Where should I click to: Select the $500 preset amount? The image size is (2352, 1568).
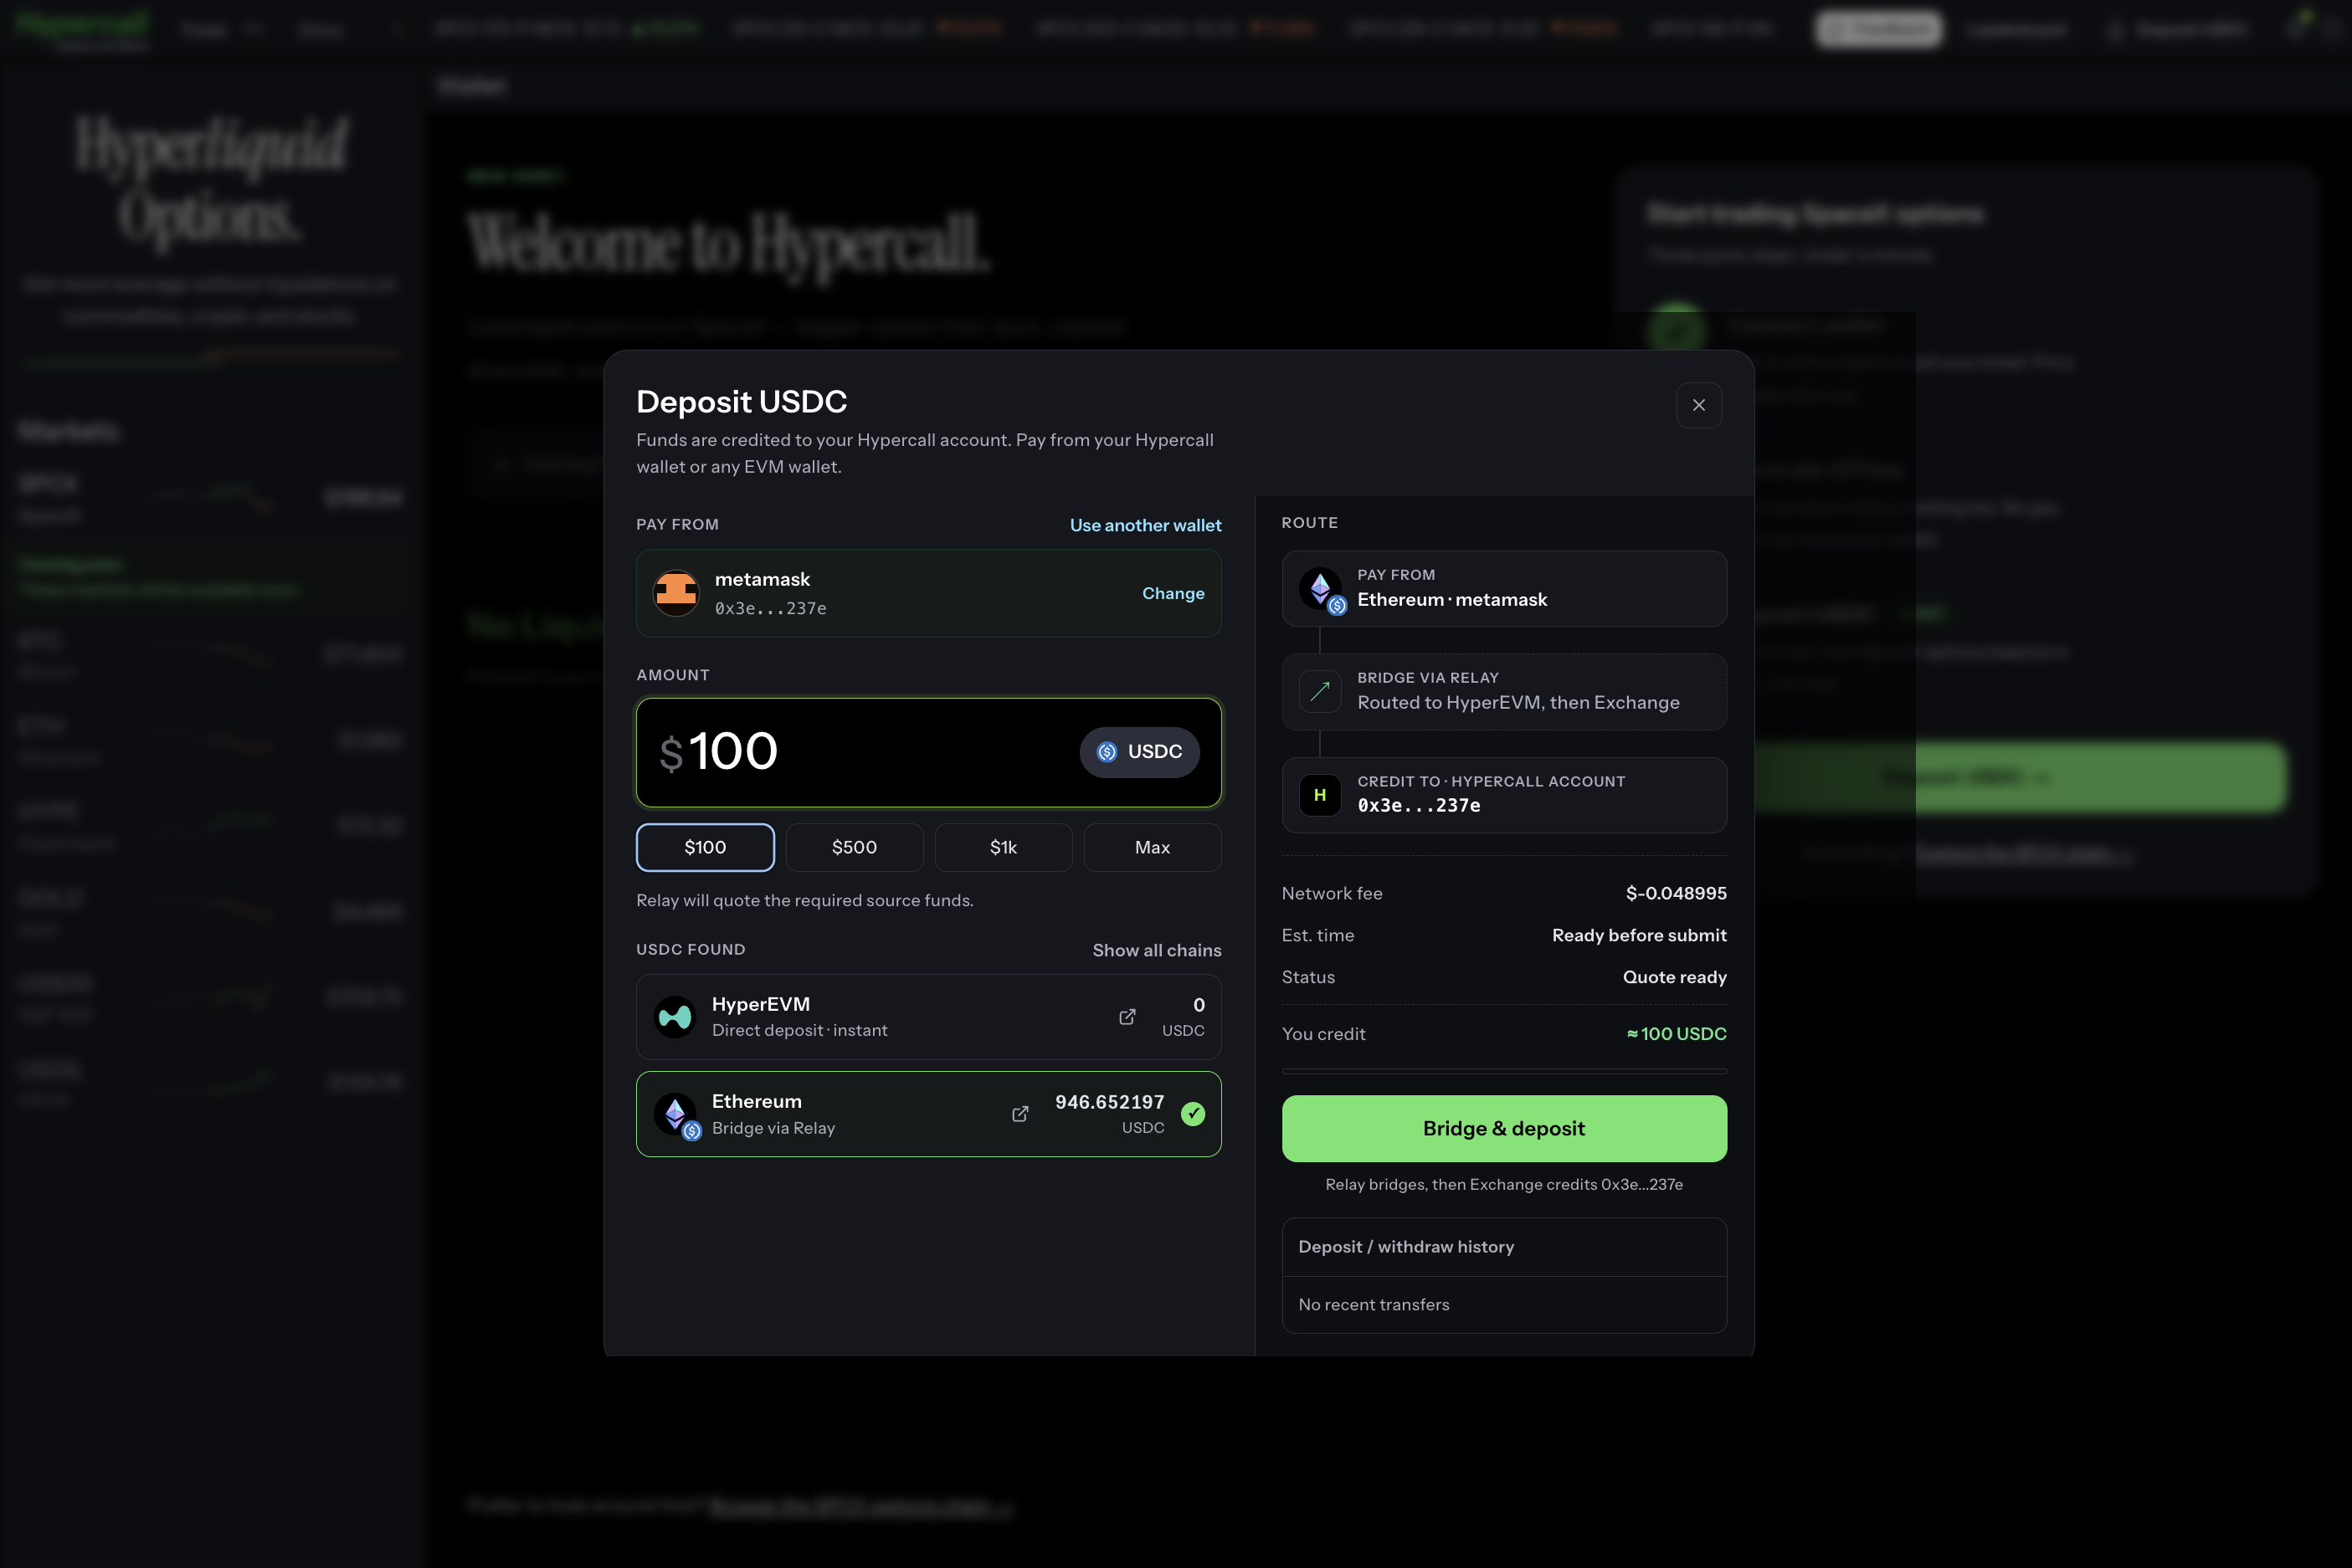click(855, 848)
